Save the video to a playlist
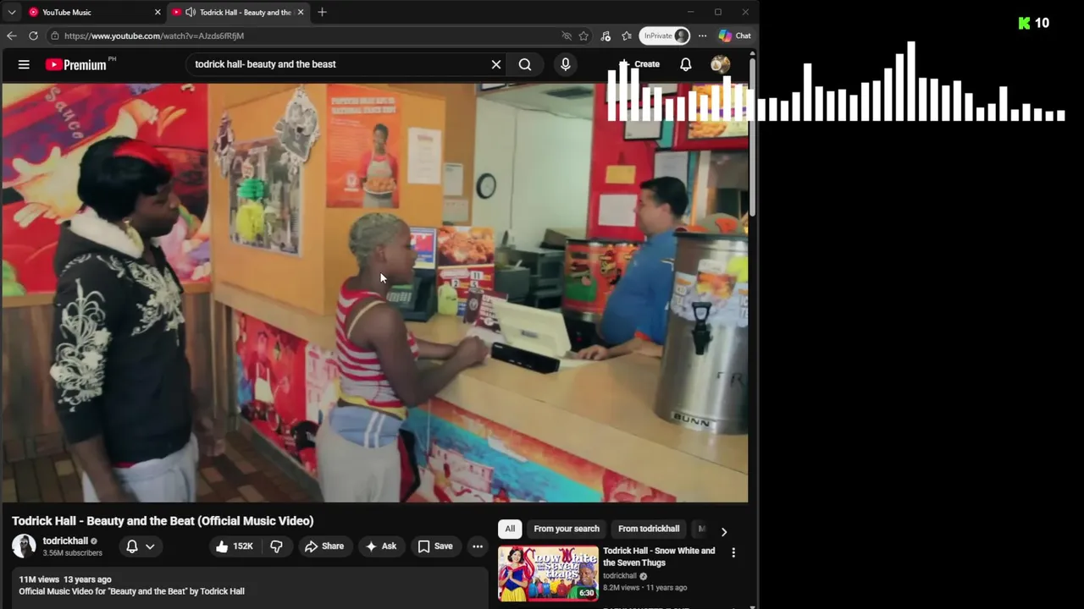This screenshot has height=609, width=1084. (435, 546)
